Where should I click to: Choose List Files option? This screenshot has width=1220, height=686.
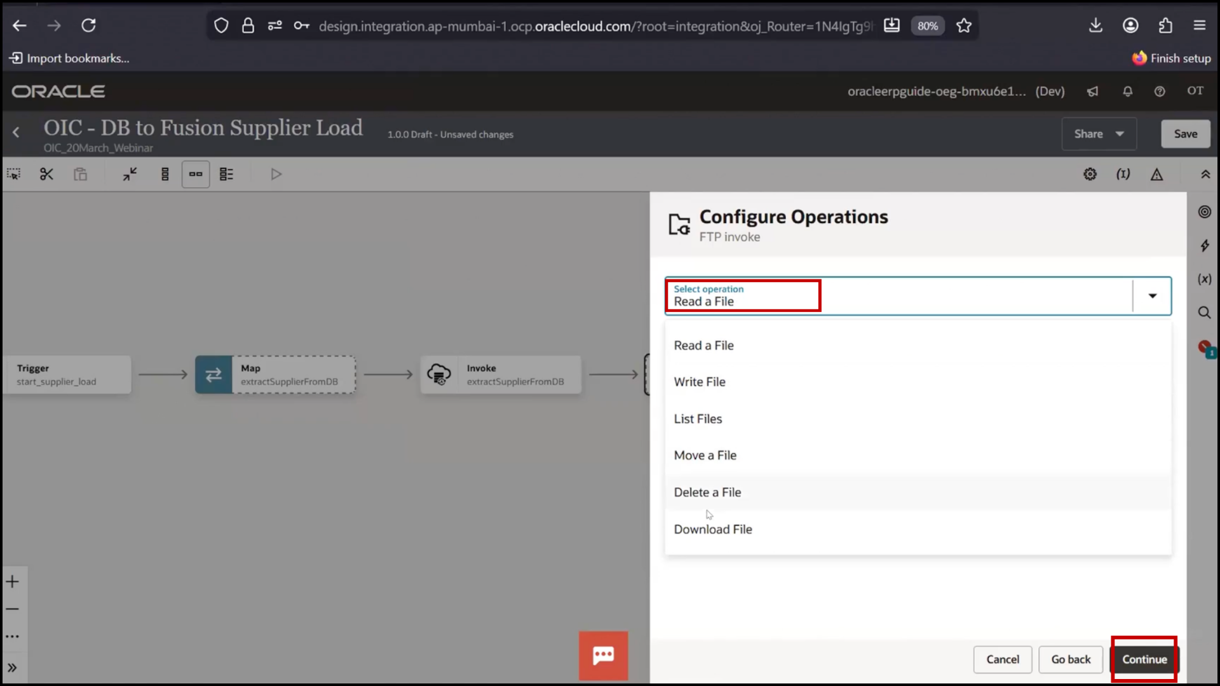918,419
